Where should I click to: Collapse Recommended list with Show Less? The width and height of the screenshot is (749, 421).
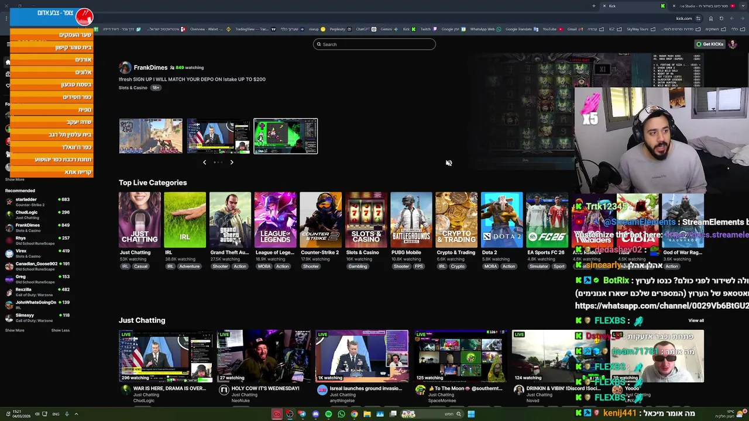pyautogui.click(x=60, y=330)
